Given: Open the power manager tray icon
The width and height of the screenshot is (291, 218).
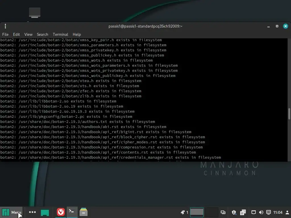Looking at the screenshot, I should [268, 212].
